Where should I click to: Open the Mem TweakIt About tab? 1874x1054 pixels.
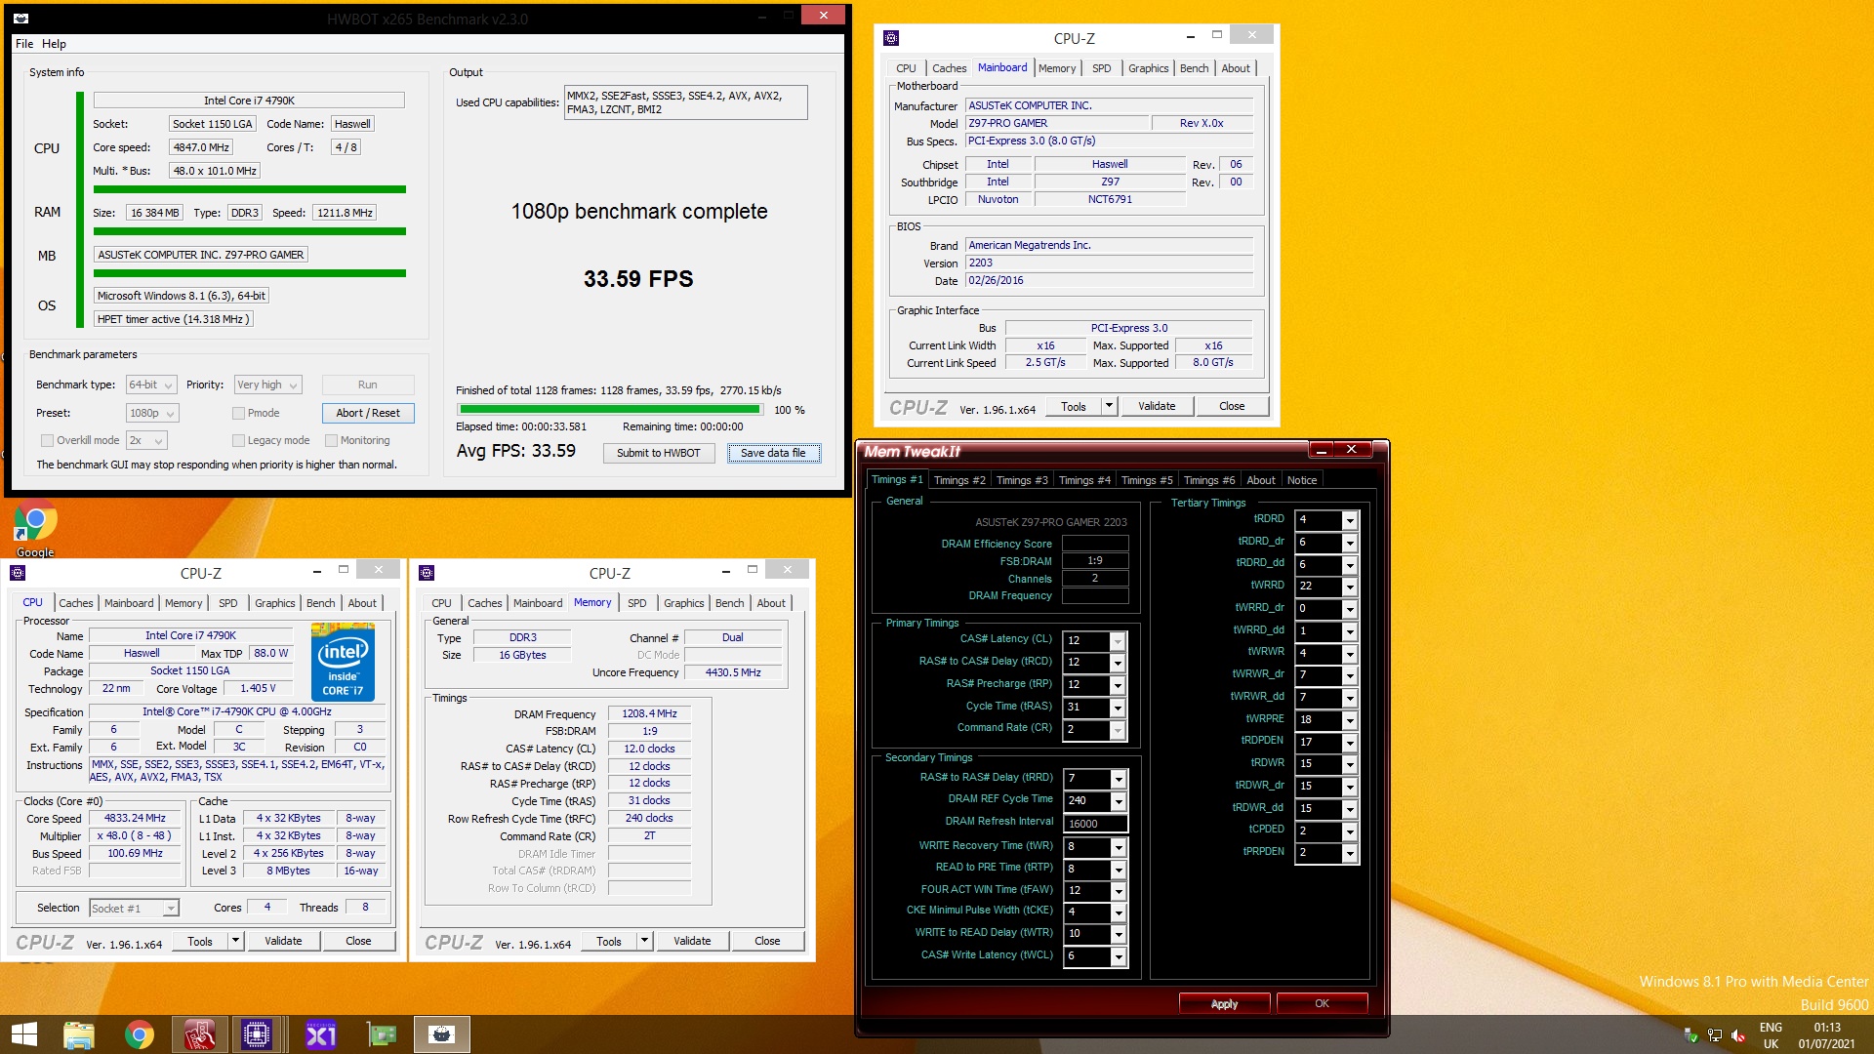[1261, 480]
